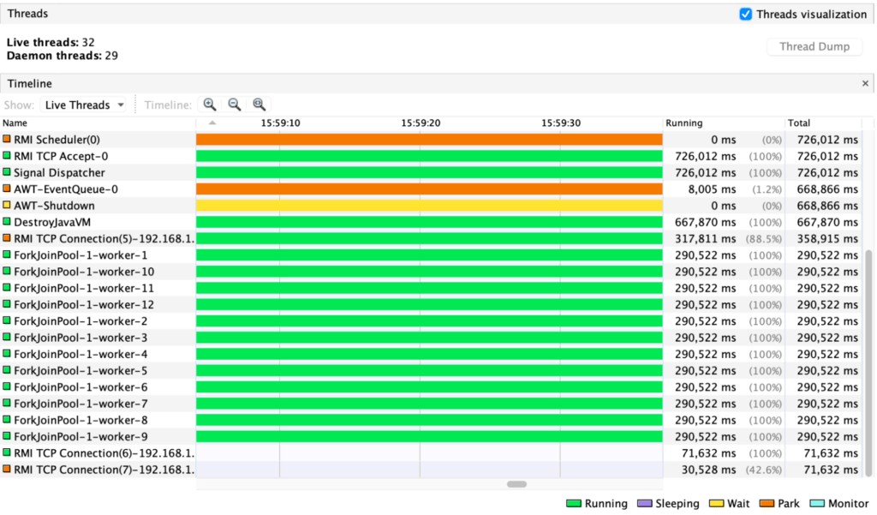Click the 358,915 ms total value
Image resolution: width=877 pixels, height=515 pixels.
[827, 239]
